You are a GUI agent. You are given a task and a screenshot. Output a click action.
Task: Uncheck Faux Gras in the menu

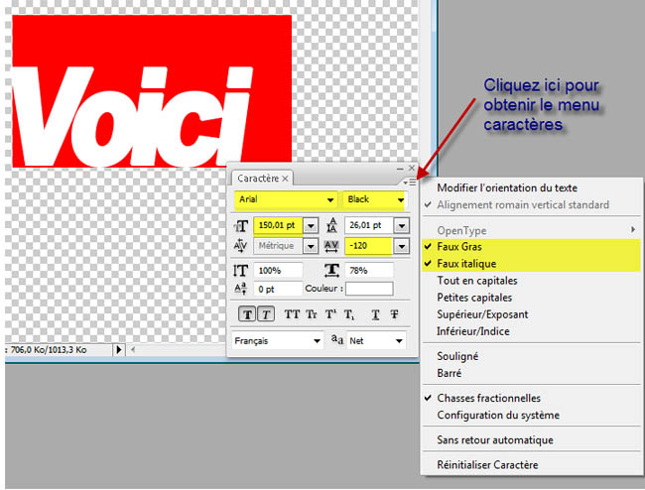(x=532, y=247)
